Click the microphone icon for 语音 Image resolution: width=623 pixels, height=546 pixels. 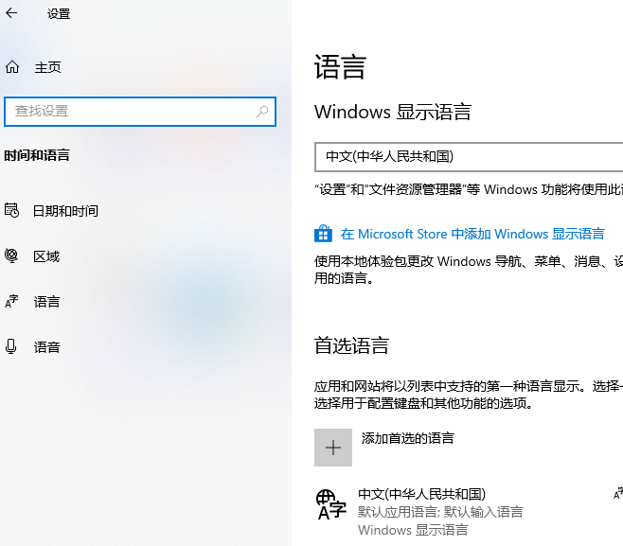(11, 346)
